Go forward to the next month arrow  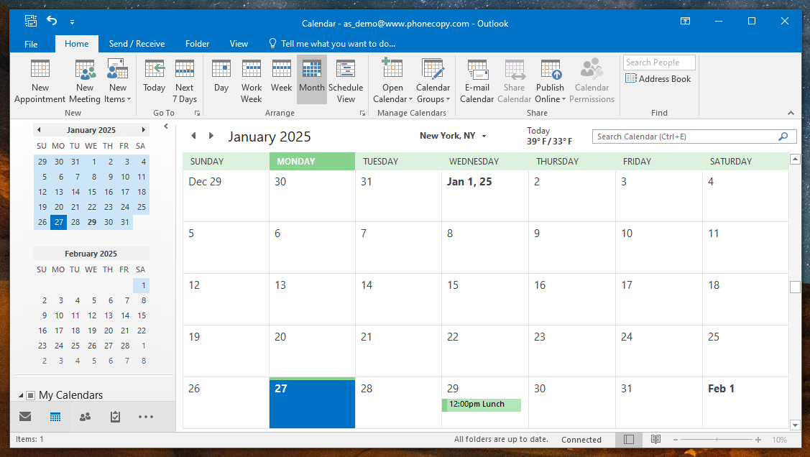pyautogui.click(x=211, y=136)
